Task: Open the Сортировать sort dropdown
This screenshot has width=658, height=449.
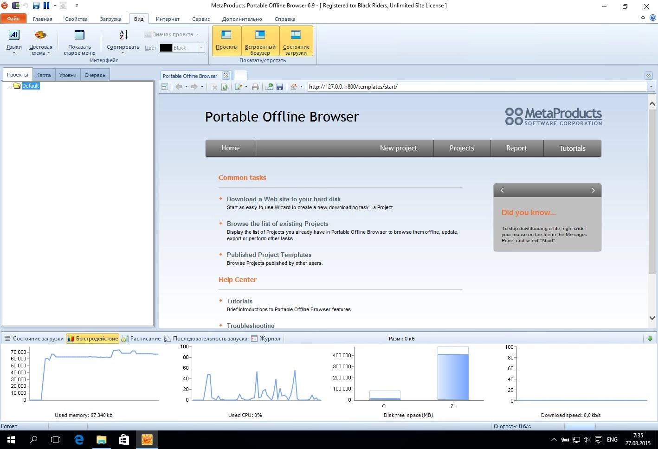Action: point(123,42)
